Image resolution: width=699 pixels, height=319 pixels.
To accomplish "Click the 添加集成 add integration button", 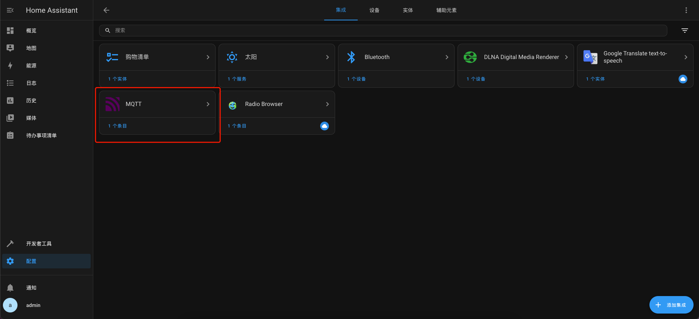I will 671,305.
